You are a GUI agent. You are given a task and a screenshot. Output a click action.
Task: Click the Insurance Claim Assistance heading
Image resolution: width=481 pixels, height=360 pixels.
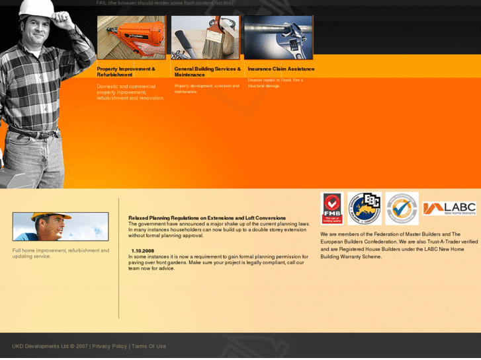(281, 69)
